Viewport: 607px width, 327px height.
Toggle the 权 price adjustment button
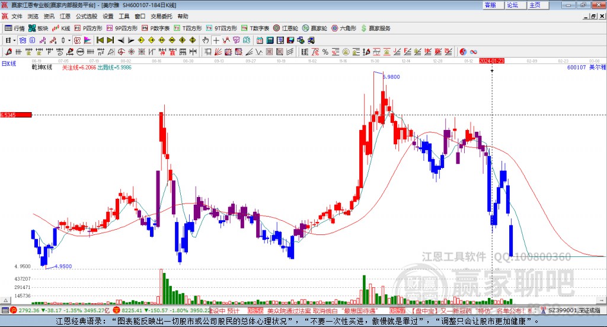(77, 40)
